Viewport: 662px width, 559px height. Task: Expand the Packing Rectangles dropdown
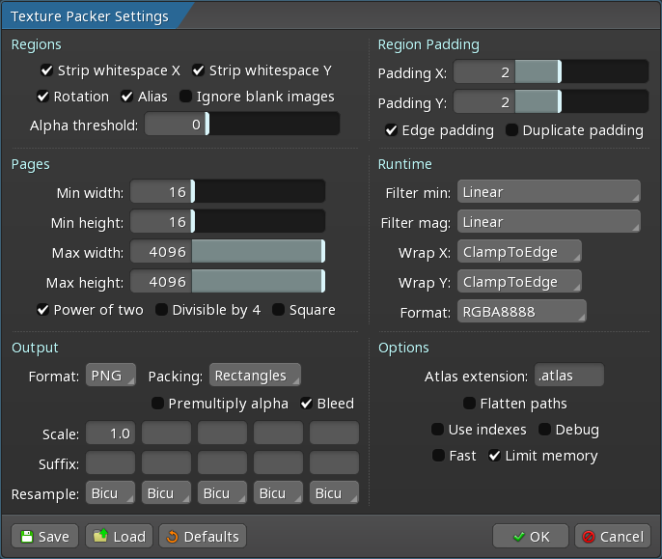[255, 376]
